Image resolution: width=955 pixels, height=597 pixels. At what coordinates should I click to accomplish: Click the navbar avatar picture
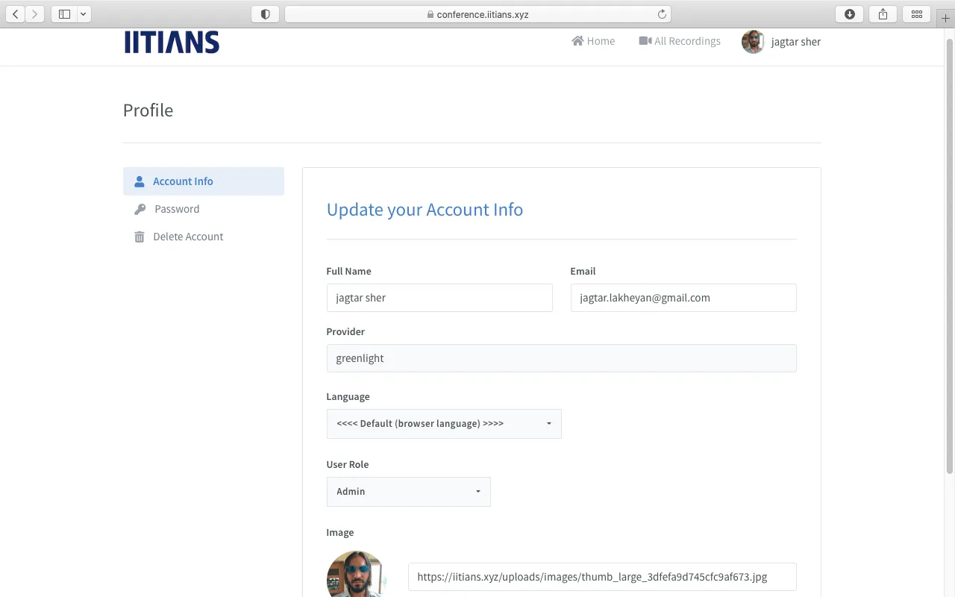(753, 42)
